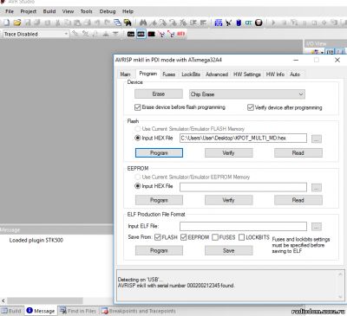Screen dimensions: 347x316
Task: Click the Increase Indent toolbar icon
Action: pyautogui.click(x=203, y=23)
